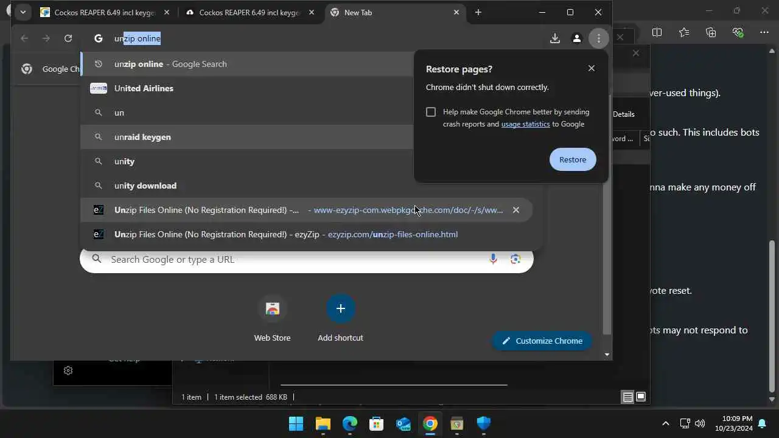Viewport: 779px width, 438px height.
Task: Open Google Lens image search icon
Action: [515, 259]
